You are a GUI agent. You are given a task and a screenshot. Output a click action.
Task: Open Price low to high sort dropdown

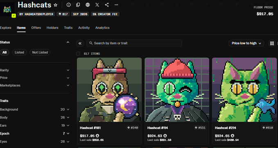246,43
